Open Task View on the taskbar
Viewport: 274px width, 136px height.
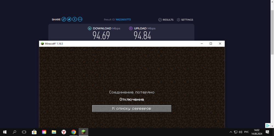[24, 132]
